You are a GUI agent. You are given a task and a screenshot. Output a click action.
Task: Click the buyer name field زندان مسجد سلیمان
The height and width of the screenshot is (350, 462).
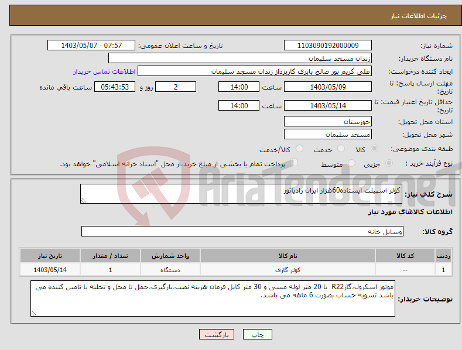pos(240,59)
